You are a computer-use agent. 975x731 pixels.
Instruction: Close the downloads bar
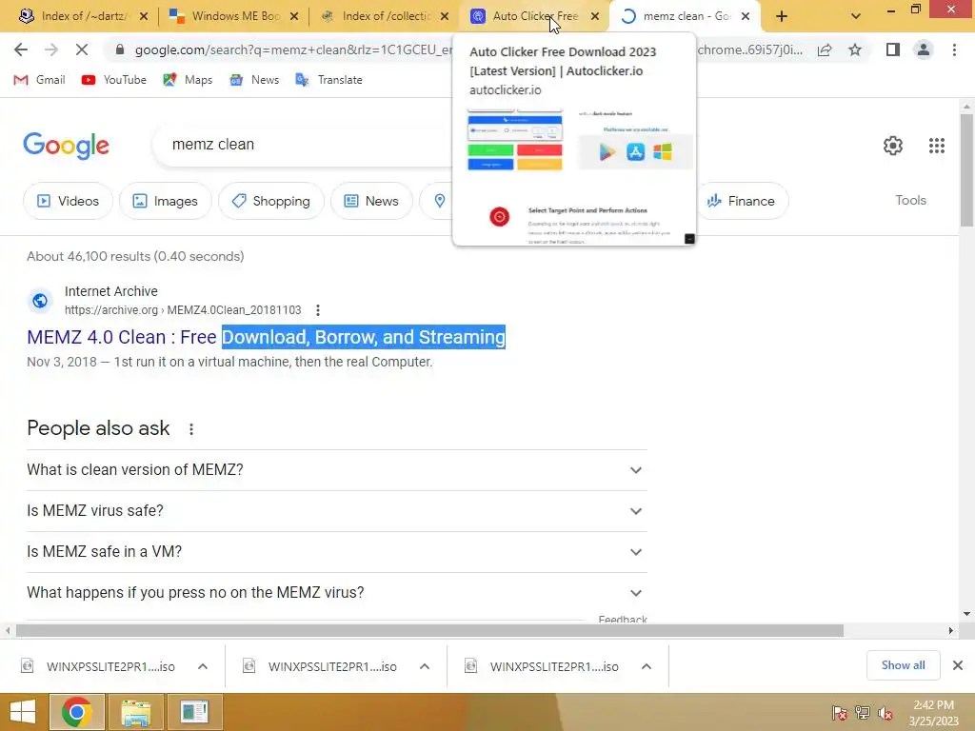click(x=958, y=665)
